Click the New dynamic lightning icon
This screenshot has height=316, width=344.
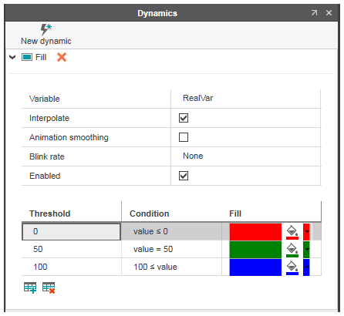[x=46, y=29]
